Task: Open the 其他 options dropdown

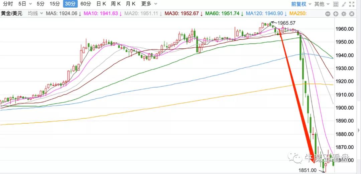Action: [322, 4]
